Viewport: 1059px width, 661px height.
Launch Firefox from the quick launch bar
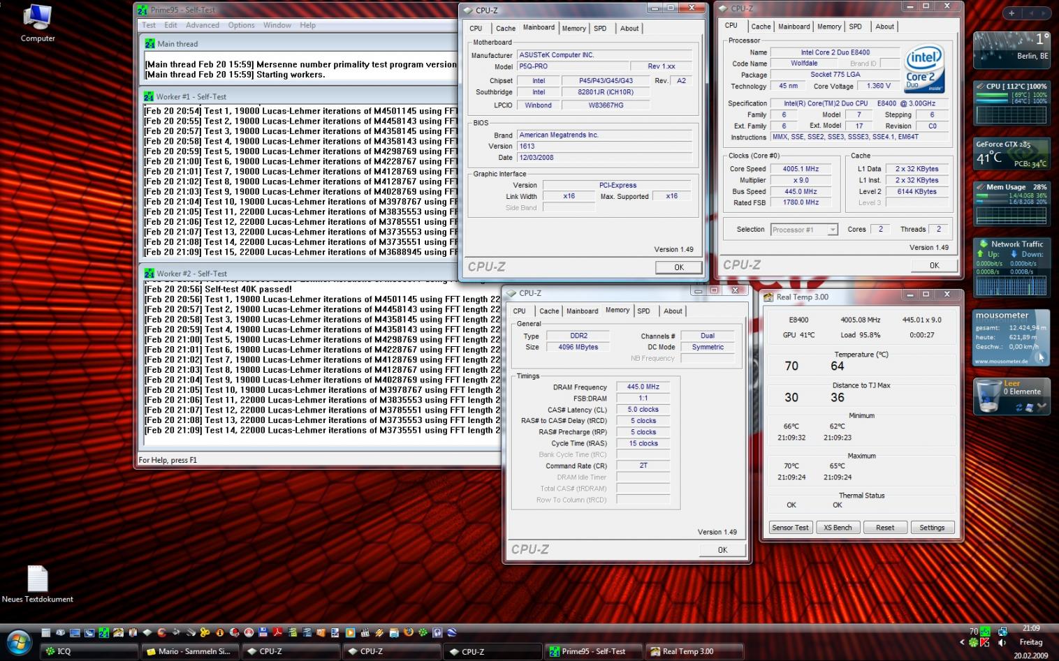coord(407,632)
